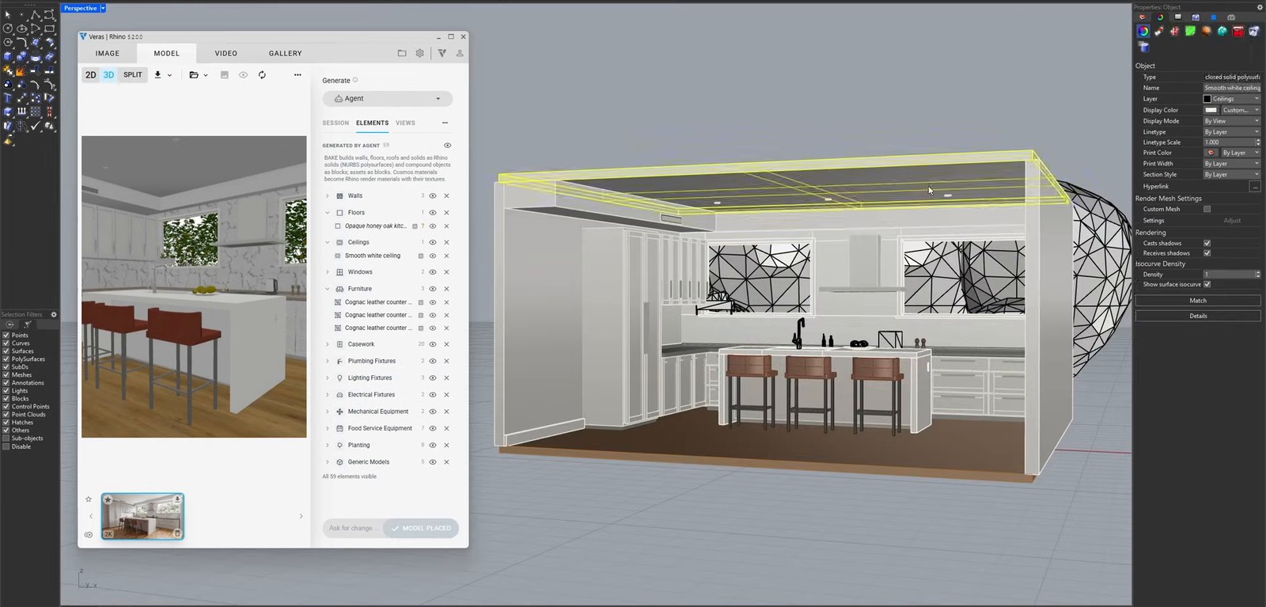
Task: Click the Explode tool icon
Action: click(22, 71)
